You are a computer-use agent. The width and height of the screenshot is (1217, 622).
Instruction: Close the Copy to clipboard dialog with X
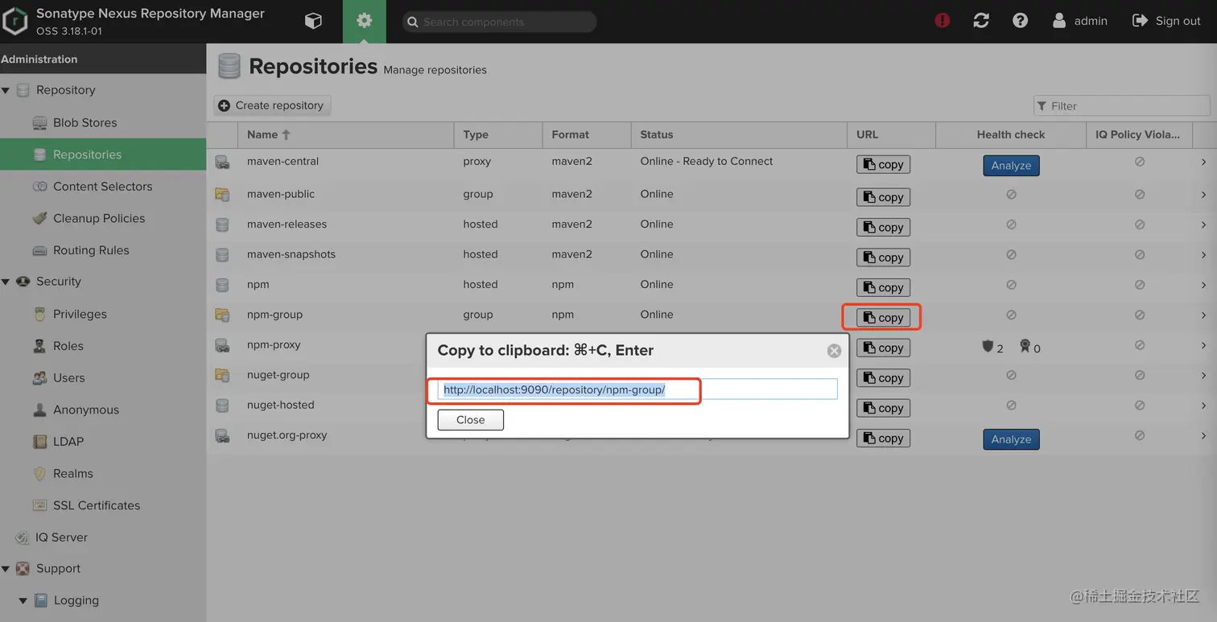[835, 351]
